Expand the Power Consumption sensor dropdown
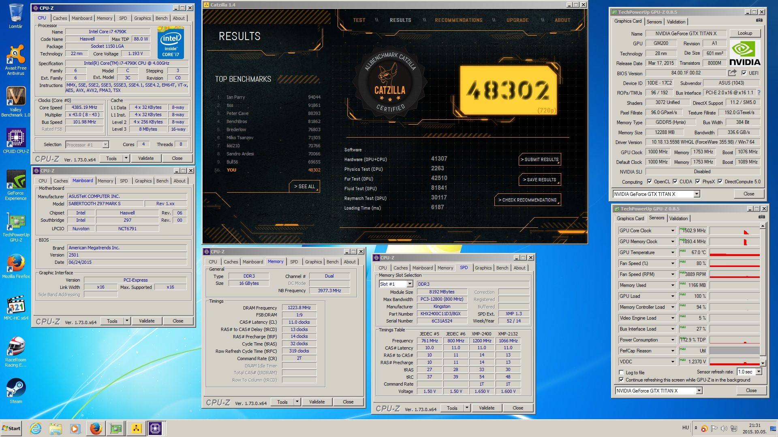 673,340
